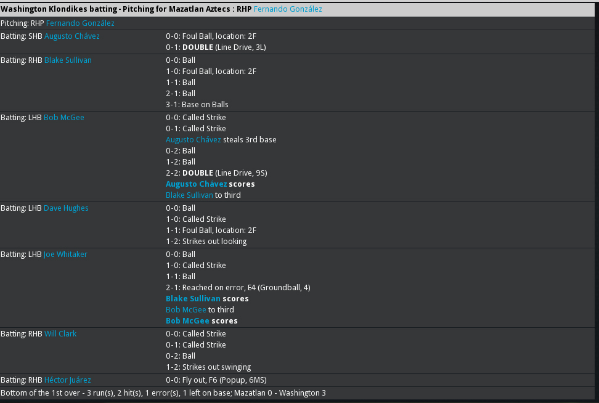Viewport: 599px width, 403px height.
Task: Open Fernando González link in header title
Action: click(x=287, y=9)
